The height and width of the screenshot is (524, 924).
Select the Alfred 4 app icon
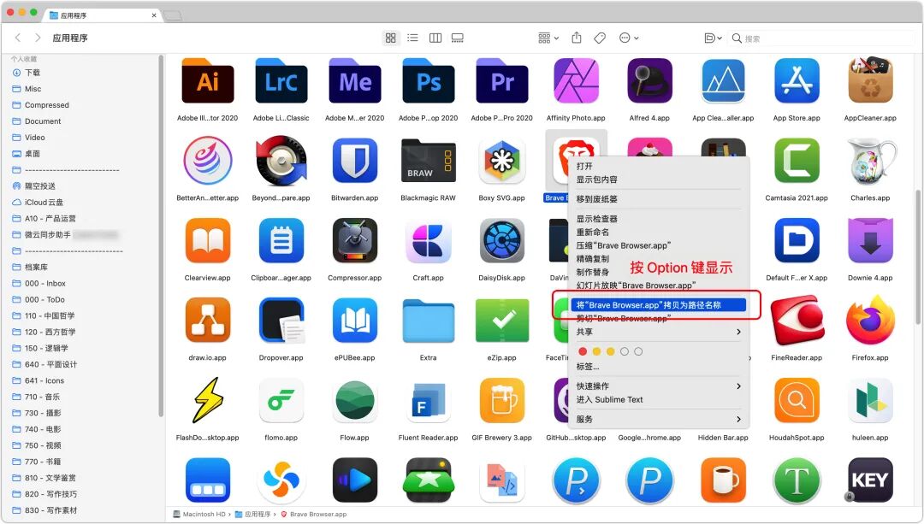[x=649, y=81]
